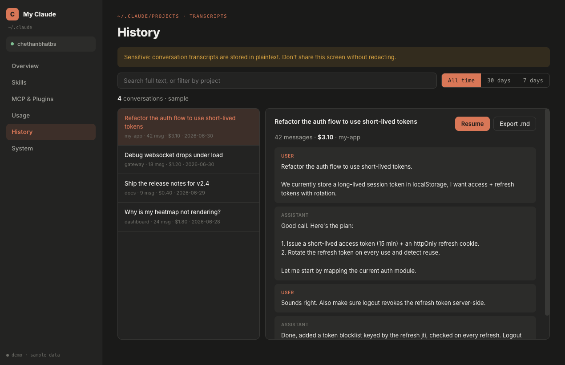The width and height of the screenshot is (565, 365).
Task: Select the chethanbhatbs account chip
Action: 51,44
